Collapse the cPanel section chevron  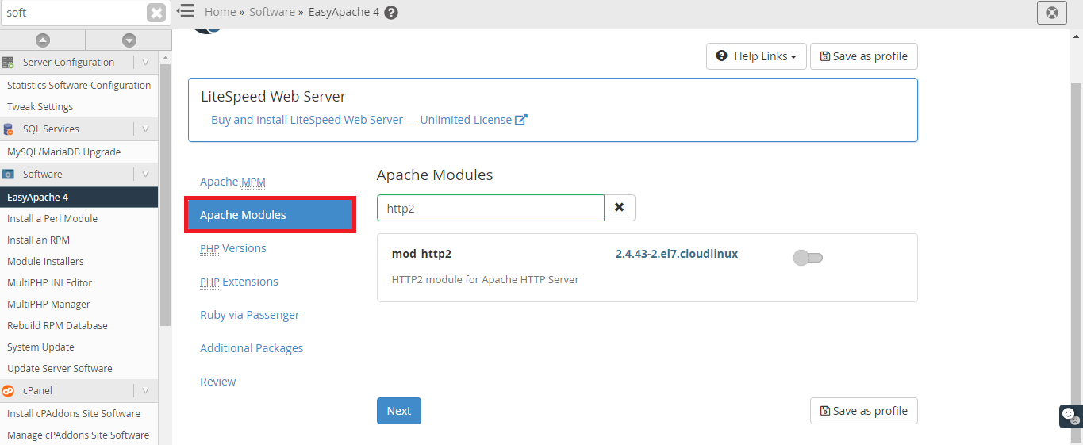(x=145, y=391)
